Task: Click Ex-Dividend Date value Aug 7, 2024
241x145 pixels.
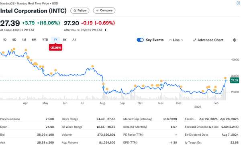Action: 230,135
